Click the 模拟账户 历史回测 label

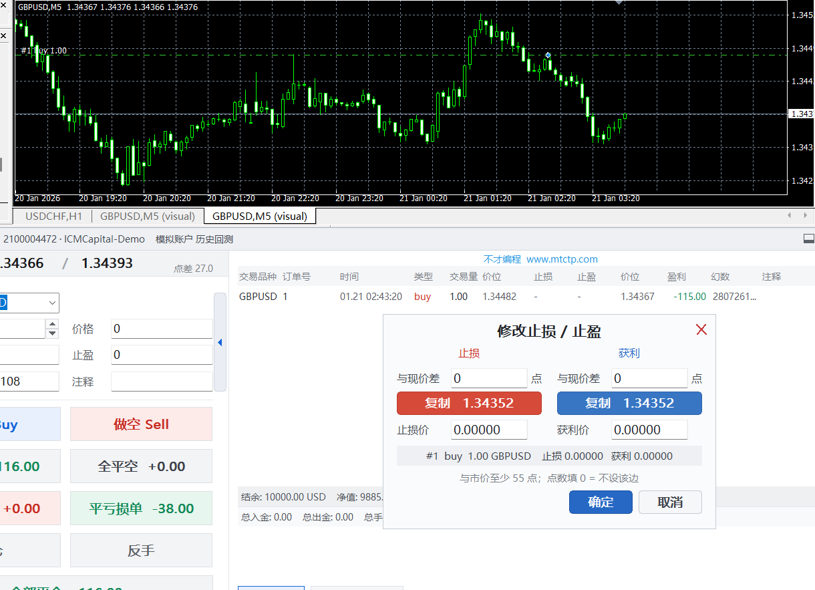tap(194, 239)
